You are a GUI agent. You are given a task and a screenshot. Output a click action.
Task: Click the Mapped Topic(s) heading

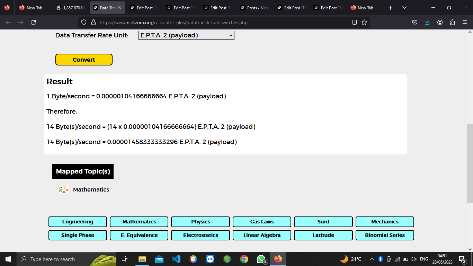[83, 171]
